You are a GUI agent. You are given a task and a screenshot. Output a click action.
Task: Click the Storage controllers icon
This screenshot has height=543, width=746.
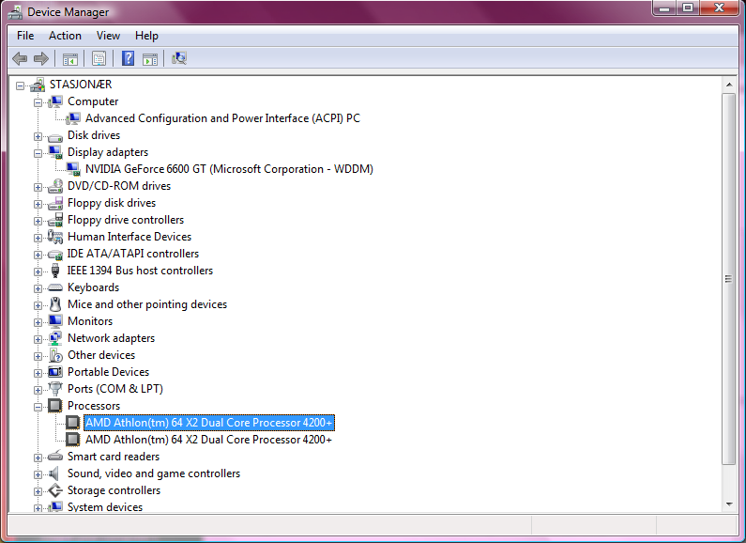[55, 490]
